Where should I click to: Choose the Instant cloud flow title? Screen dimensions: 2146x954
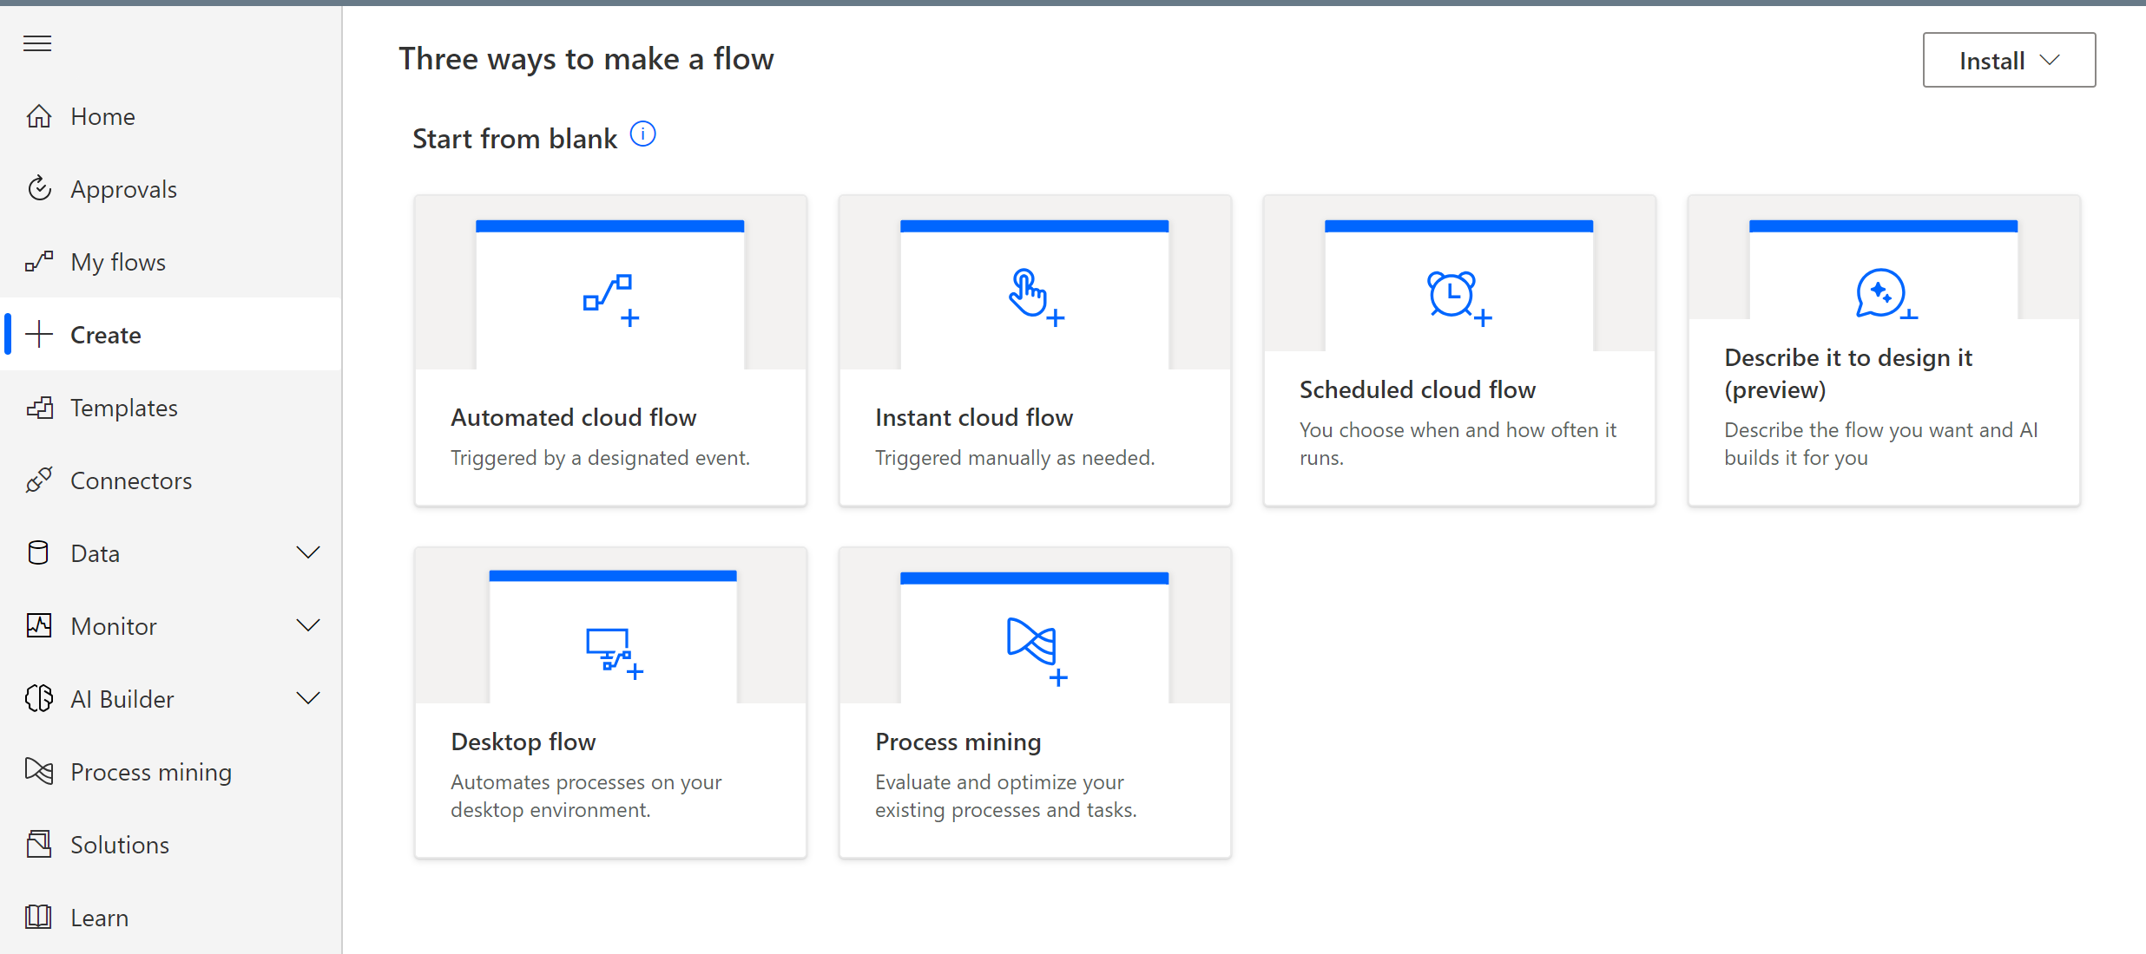[x=974, y=418]
